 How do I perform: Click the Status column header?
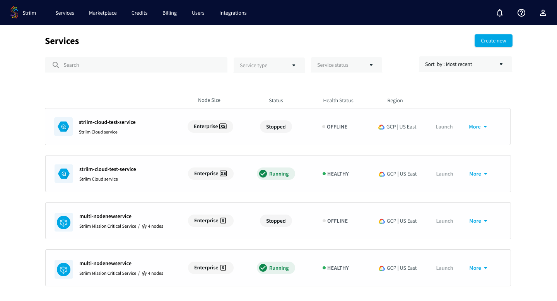pyautogui.click(x=276, y=100)
